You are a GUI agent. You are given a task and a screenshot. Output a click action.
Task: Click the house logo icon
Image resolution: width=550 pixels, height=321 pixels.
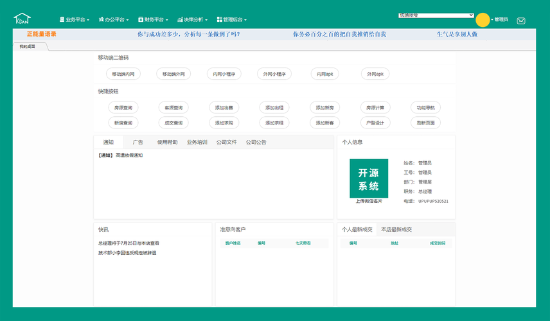coord(22,19)
